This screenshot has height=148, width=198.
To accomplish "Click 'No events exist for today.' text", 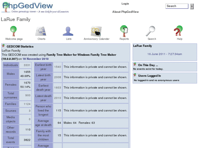I will 148,69.
